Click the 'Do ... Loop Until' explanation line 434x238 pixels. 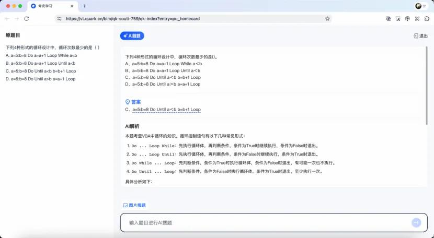point(223,154)
